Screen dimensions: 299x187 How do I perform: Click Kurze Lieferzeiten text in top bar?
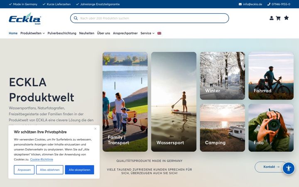point(59,4)
